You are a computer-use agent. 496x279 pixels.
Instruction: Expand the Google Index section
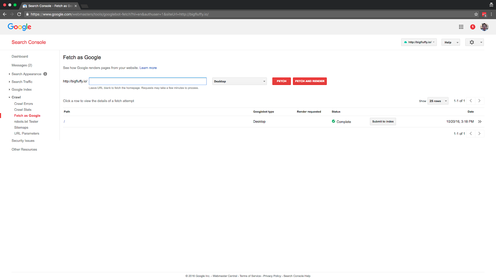(10, 90)
